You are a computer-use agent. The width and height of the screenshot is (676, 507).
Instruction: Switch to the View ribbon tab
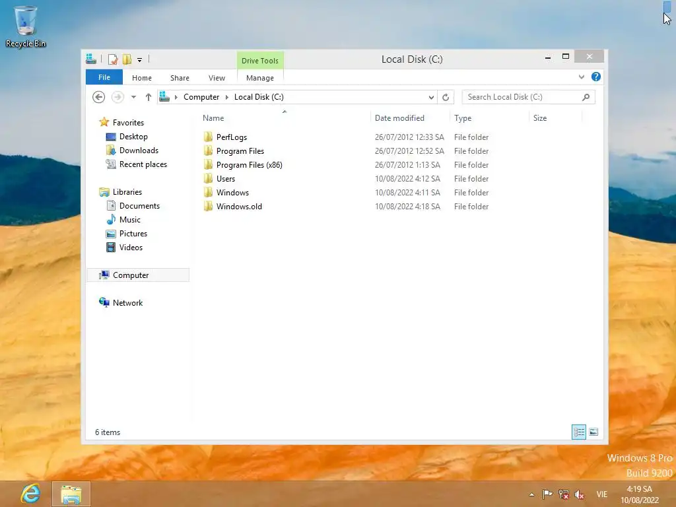[217, 78]
